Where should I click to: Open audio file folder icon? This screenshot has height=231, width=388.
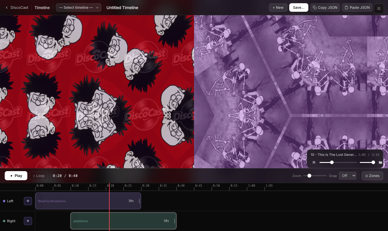click(380, 162)
